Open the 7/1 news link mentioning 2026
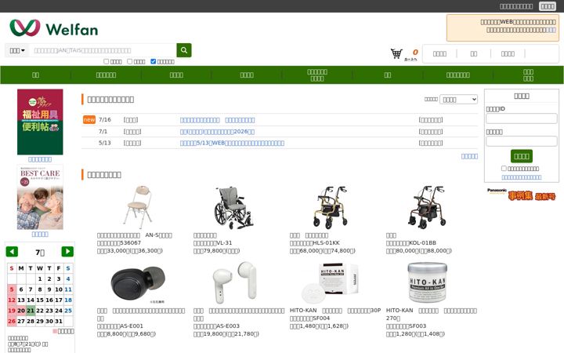564x353 pixels. click(x=217, y=132)
